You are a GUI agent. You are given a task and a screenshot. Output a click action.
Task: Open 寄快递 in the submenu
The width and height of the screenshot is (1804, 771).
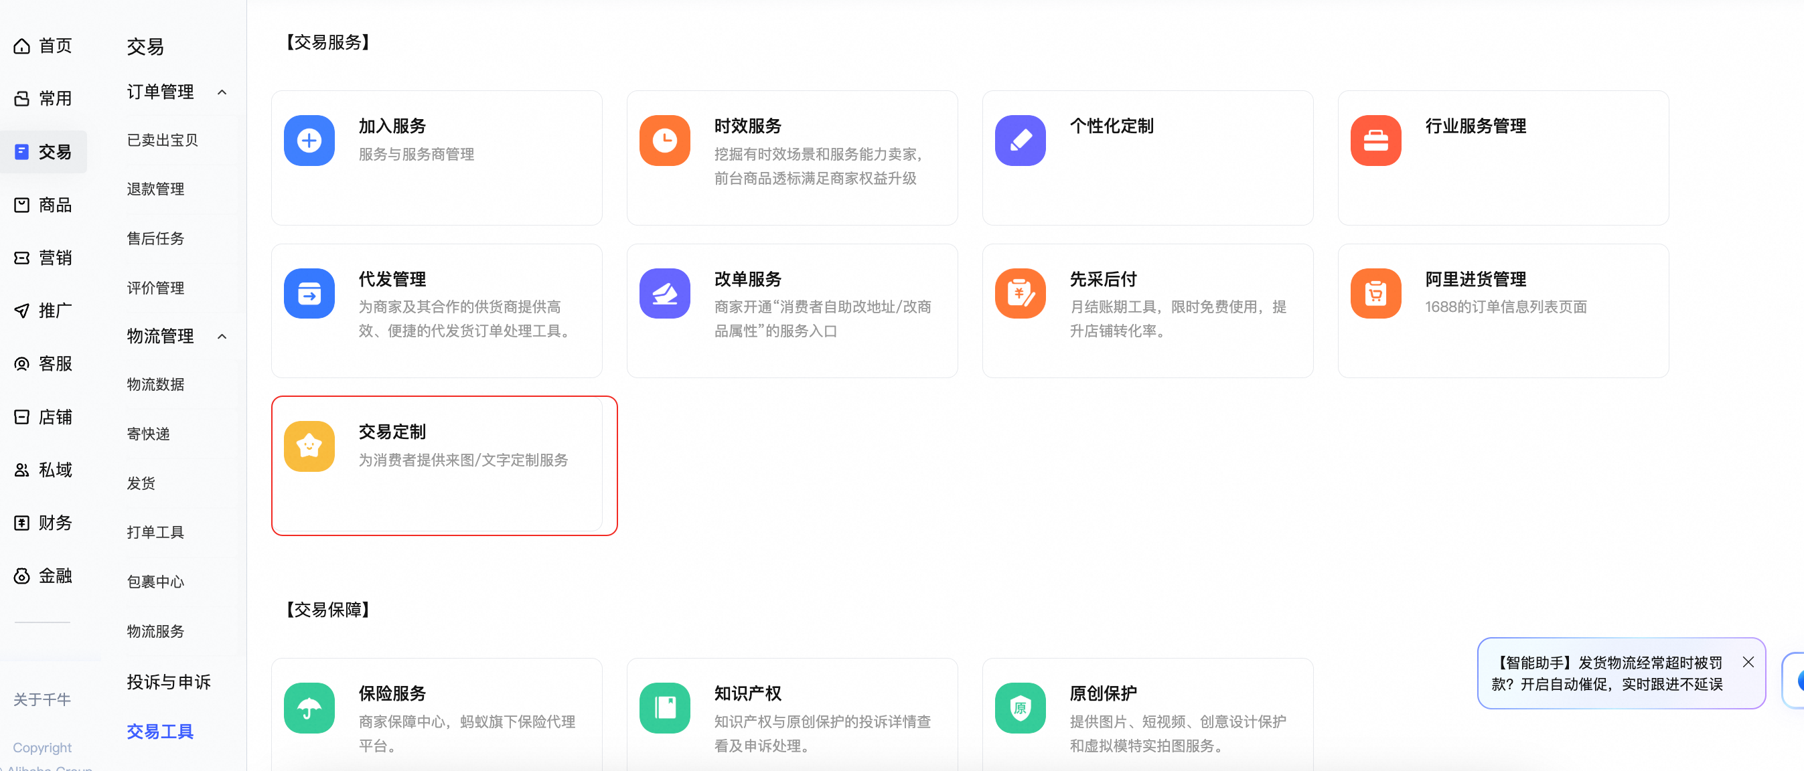point(149,434)
